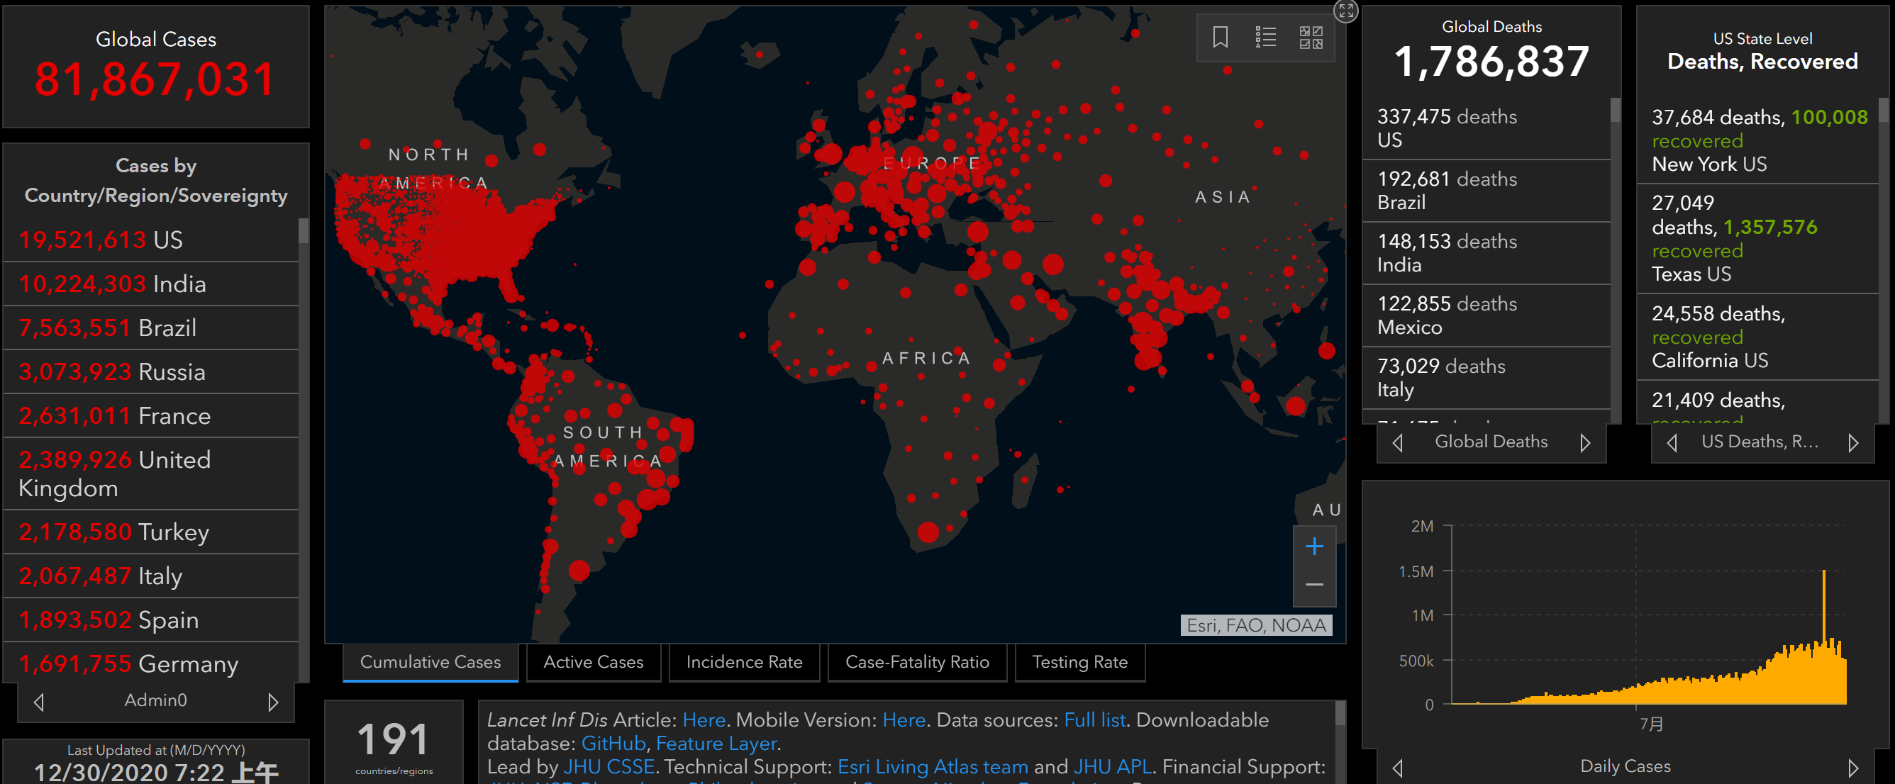
Task: Show next Global Deaths panel
Action: [x=1585, y=443]
